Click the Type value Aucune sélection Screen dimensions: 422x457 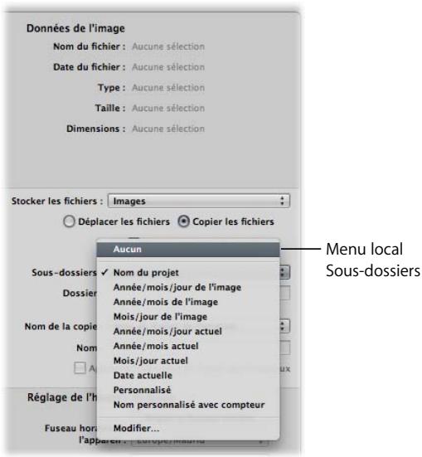tap(168, 88)
